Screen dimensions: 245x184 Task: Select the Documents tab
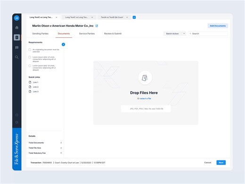click(x=64, y=33)
